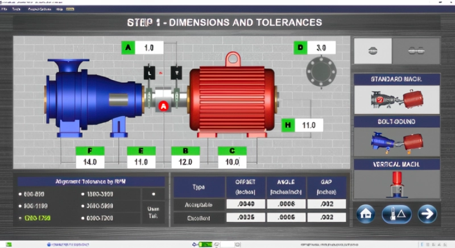
Task: Open the measurement icon between Home and Next
Action: click(x=396, y=214)
